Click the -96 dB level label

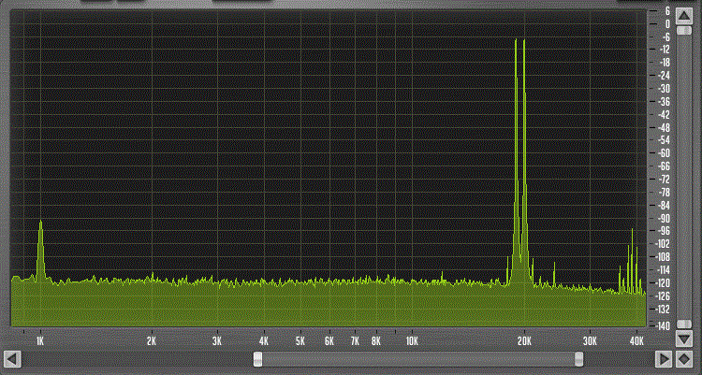(x=664, y=231)
